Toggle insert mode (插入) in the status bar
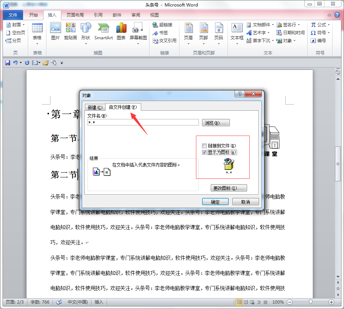This screenshot has width=344, height=309. [99, 302]
